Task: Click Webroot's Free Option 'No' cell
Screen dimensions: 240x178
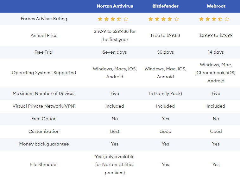Action: tap(216, 119)
